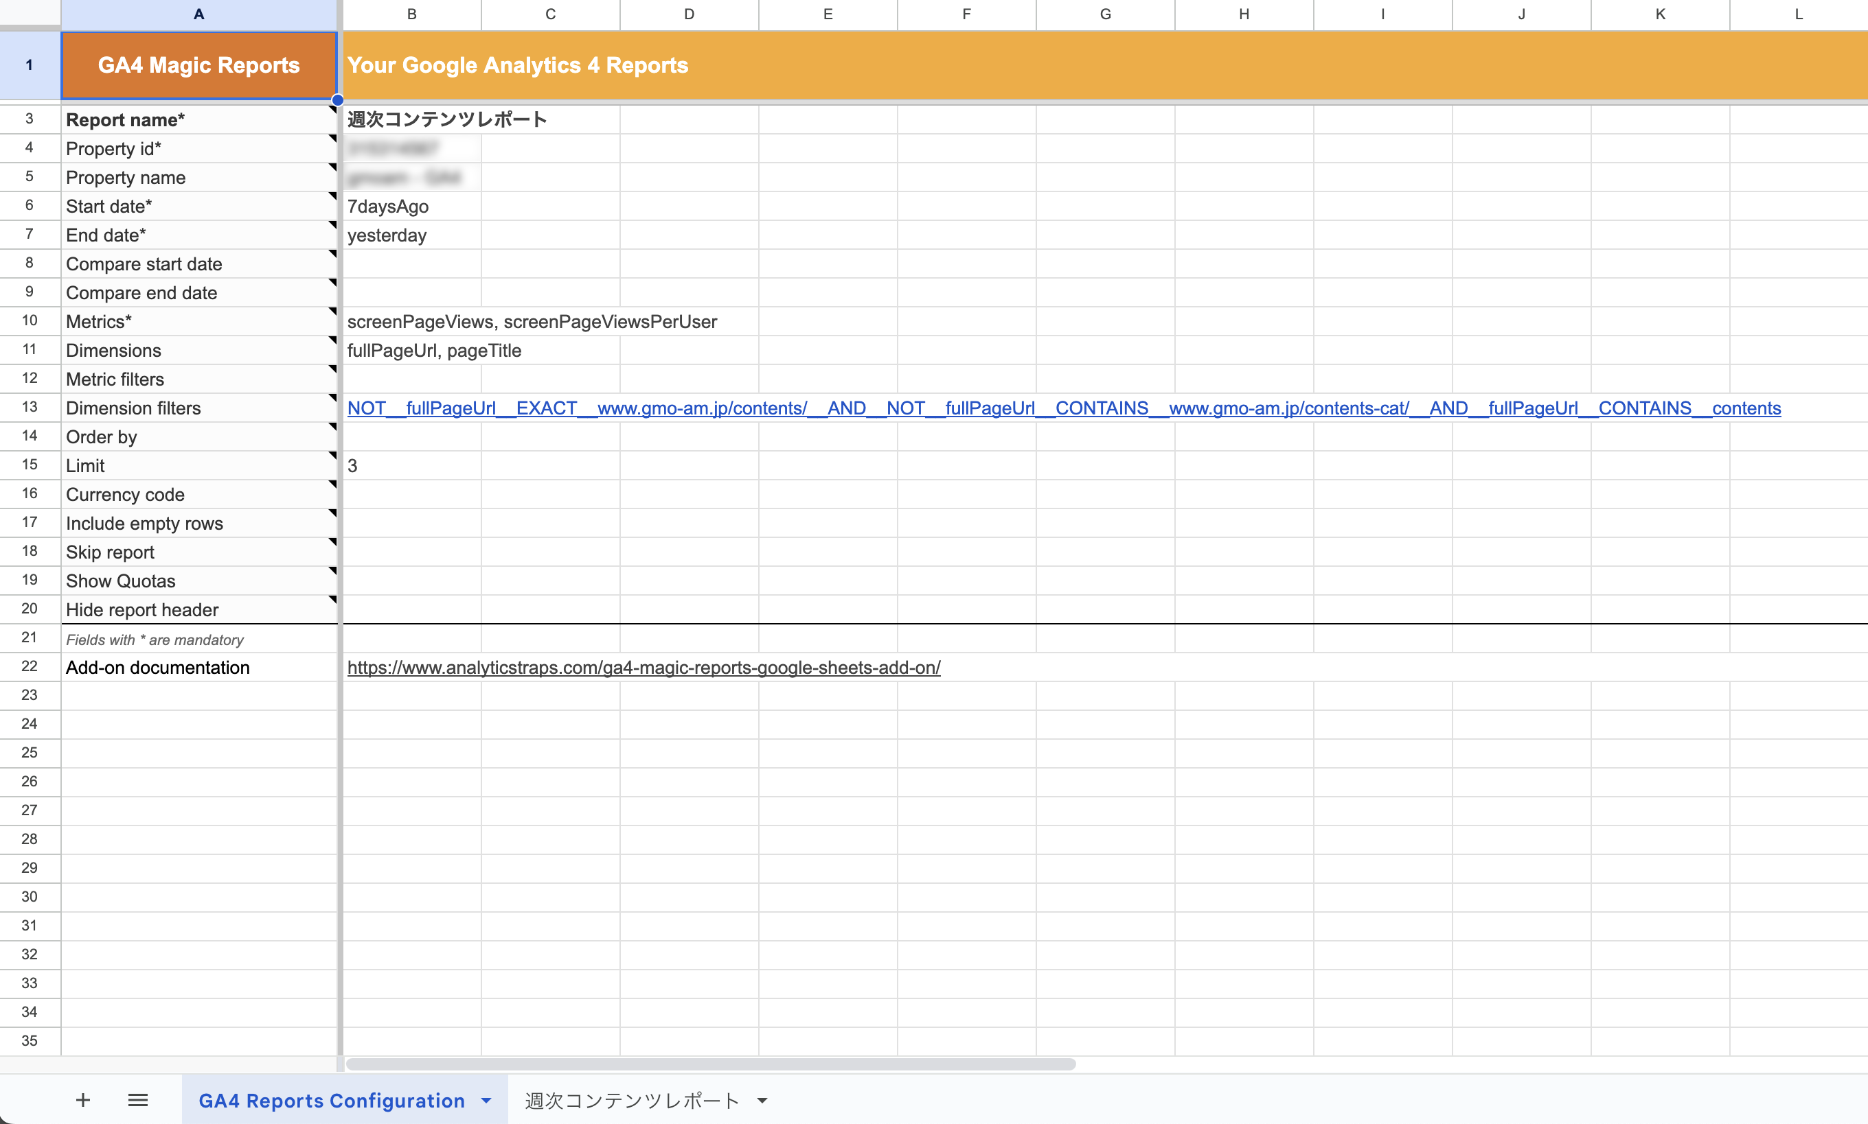Click the GA4 Magic Reports title cell
Screen dimensions: 1868x1124
[198, 65]
